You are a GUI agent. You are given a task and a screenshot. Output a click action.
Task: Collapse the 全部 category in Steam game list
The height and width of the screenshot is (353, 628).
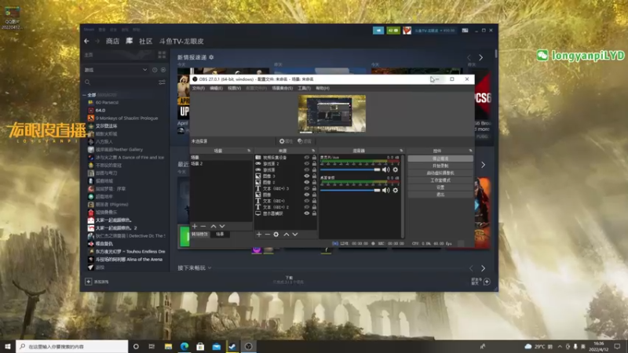[x=85, y=95]
